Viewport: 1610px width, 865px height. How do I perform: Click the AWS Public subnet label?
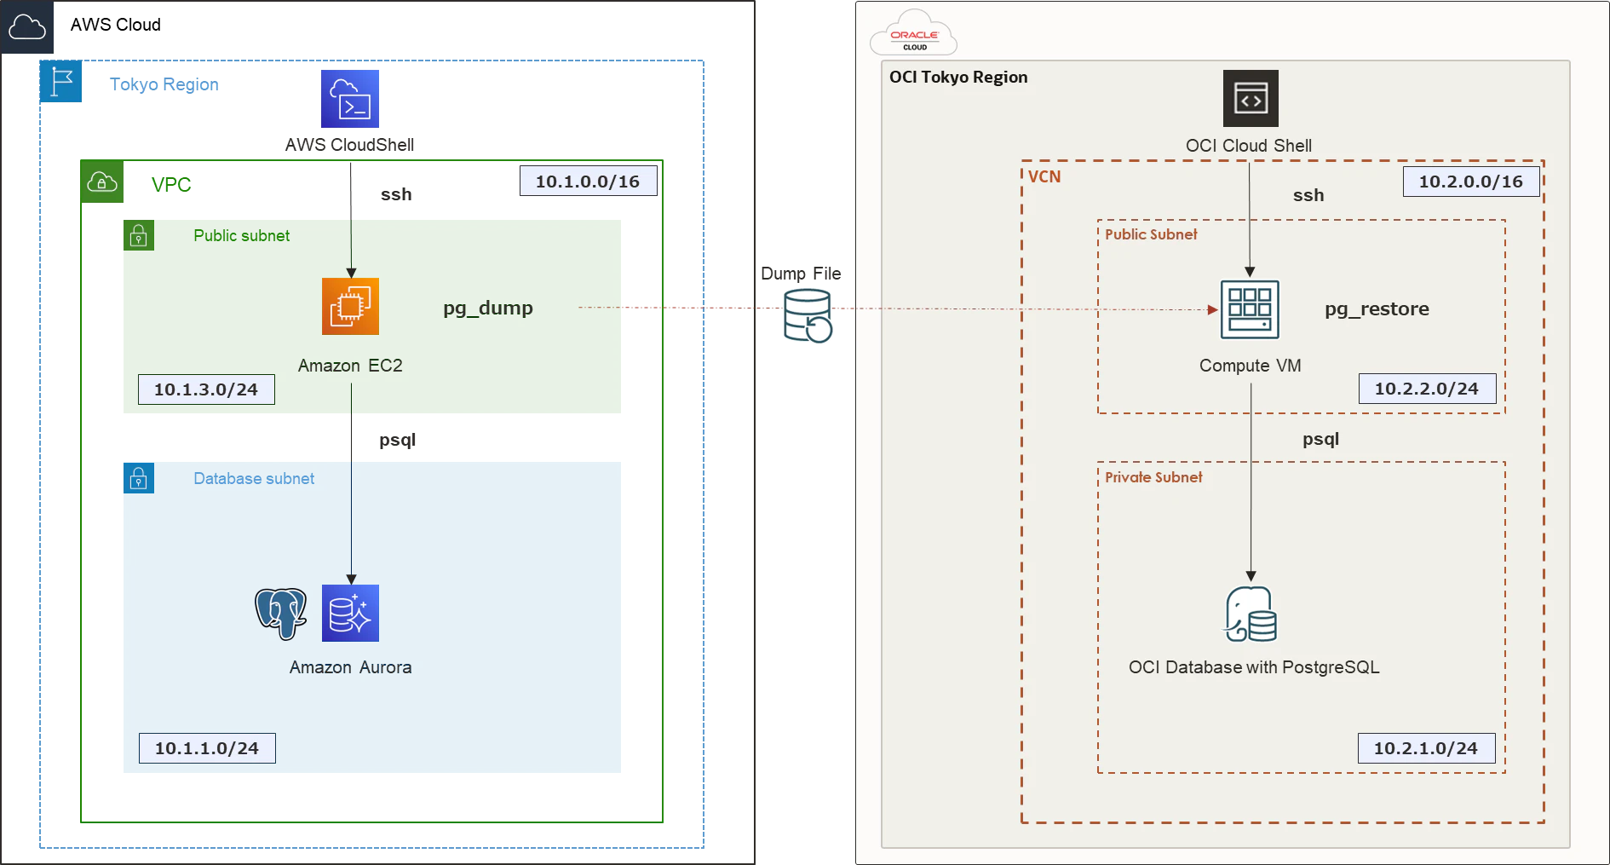pos(242,236)
